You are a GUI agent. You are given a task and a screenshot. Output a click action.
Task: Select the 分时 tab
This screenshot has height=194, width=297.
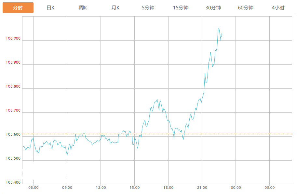pos(18,8)
